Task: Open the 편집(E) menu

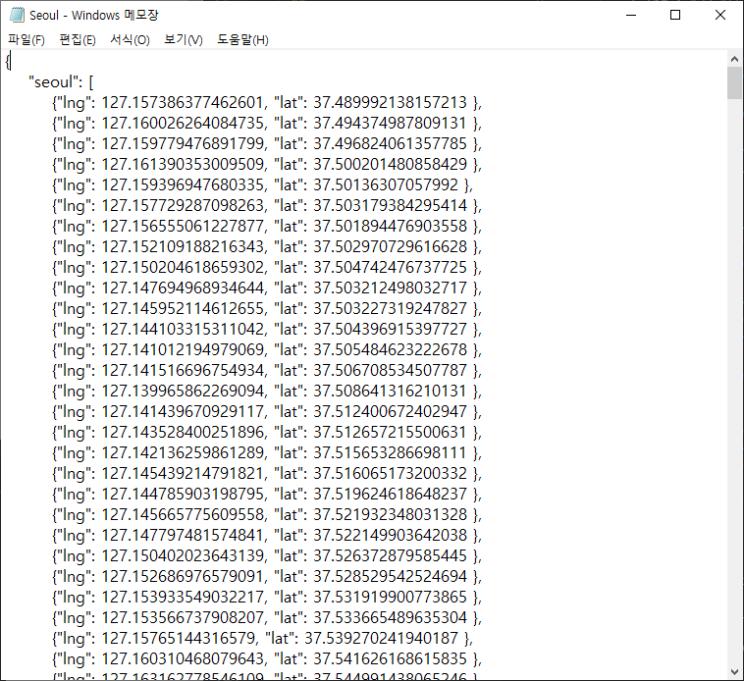Action: click(x=78, y=40)
